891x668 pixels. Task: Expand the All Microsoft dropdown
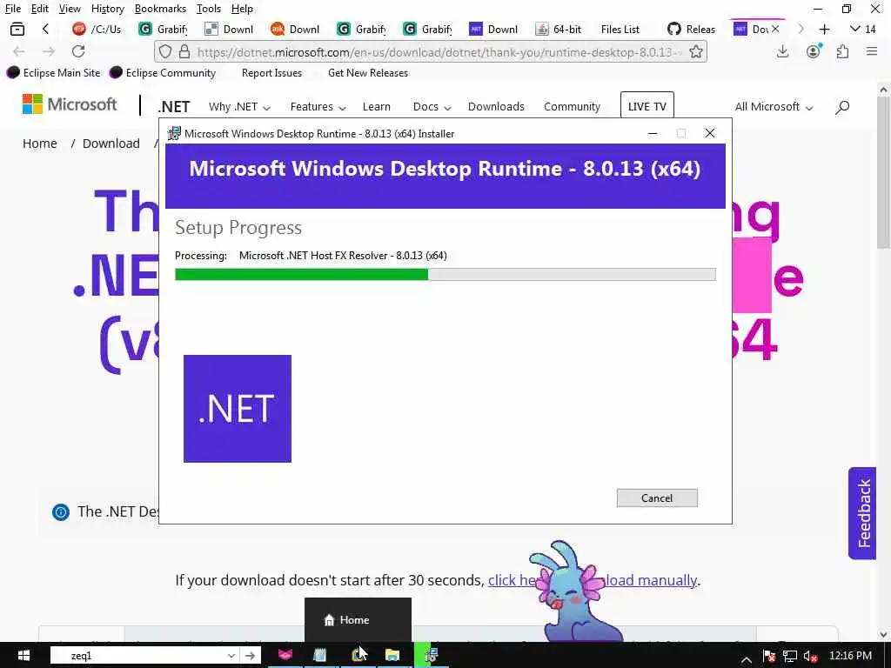[x=774, y=107]
